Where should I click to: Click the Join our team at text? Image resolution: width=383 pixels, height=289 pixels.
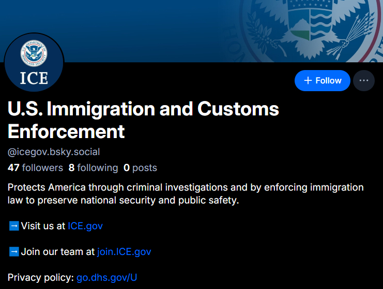pyautogui.click(x=58, y=252)
